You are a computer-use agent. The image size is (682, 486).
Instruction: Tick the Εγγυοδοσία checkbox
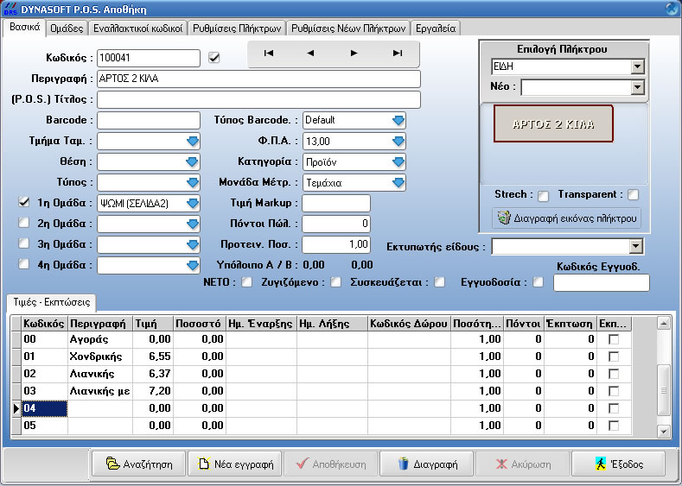pos(539,282)
